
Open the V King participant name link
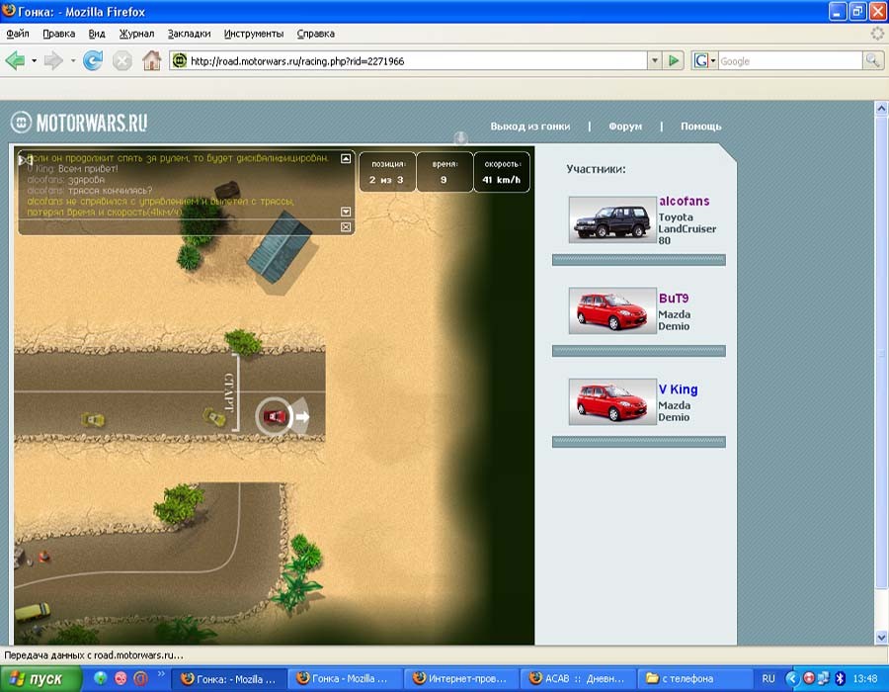coord(678,389)
